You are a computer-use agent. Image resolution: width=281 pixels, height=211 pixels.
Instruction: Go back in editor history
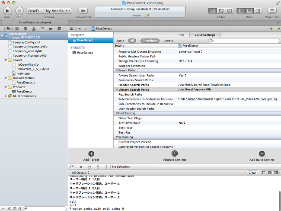(x=80, y=29)
